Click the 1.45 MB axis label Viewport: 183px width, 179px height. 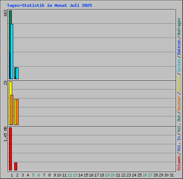click(x=5, y=134)
